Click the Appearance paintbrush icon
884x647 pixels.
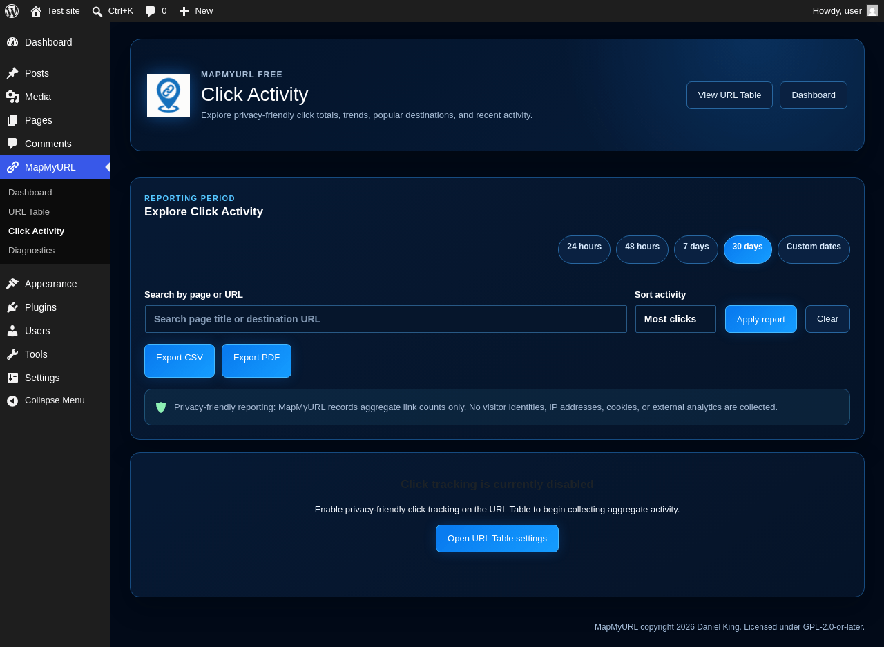[12, 284]
